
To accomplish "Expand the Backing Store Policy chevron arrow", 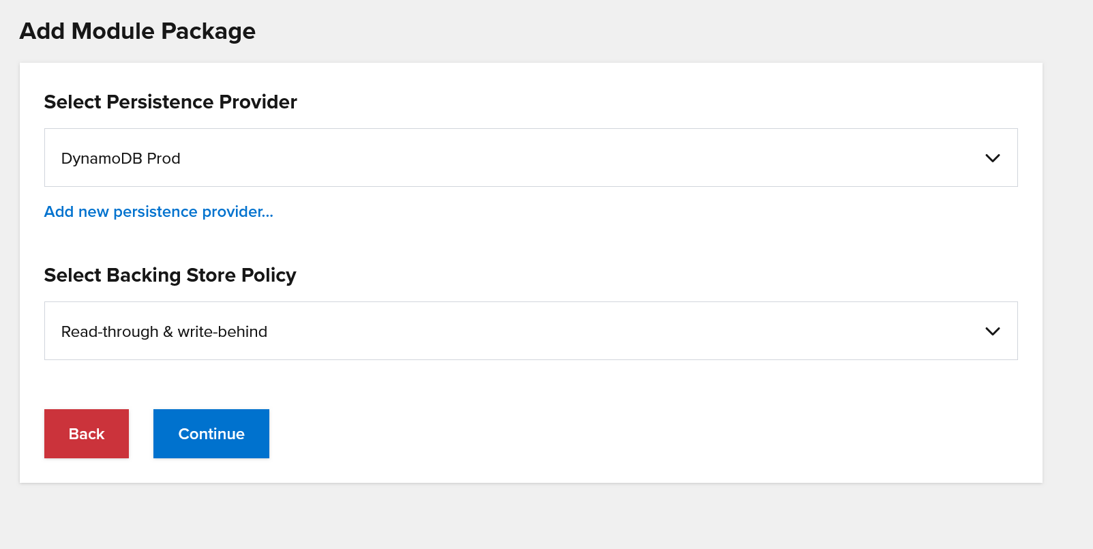I will coord(992,331).
